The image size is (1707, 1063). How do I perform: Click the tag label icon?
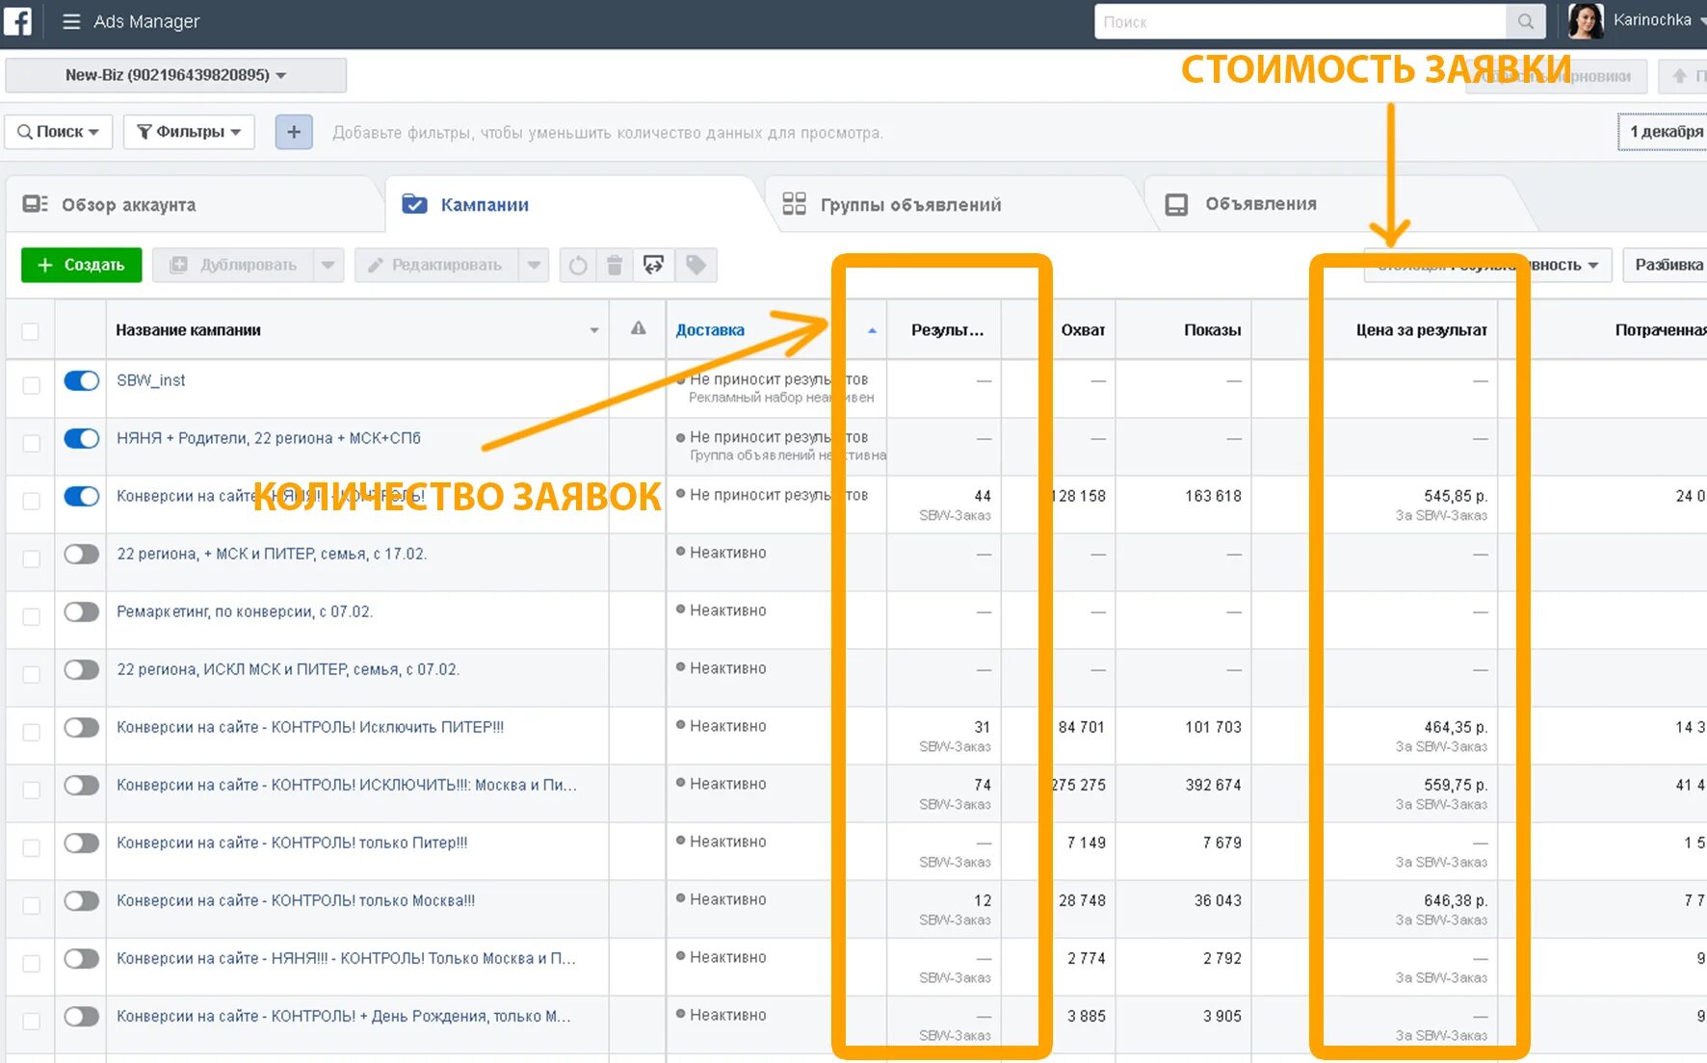pyautogui.click(x=696, y=265)
